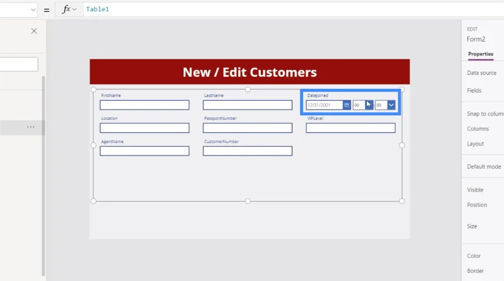This screenshot has height=281, width=504.
Task: Select the Location field label
Action: pyautogui.click(x=109, y=118)
